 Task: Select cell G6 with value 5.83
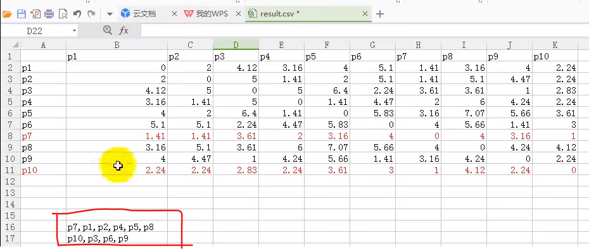tap(373, 113)
